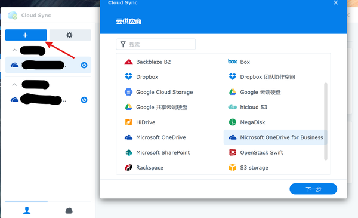Focus the 搜索 provider search field

pos(156,44)
